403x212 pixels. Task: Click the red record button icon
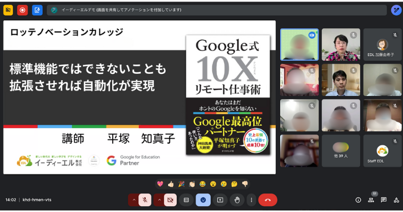(x=22, y=10)
